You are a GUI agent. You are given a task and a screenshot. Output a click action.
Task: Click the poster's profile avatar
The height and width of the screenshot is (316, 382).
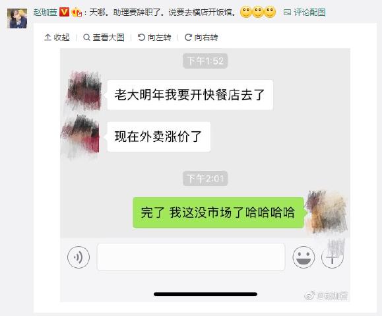click(17, 18)
